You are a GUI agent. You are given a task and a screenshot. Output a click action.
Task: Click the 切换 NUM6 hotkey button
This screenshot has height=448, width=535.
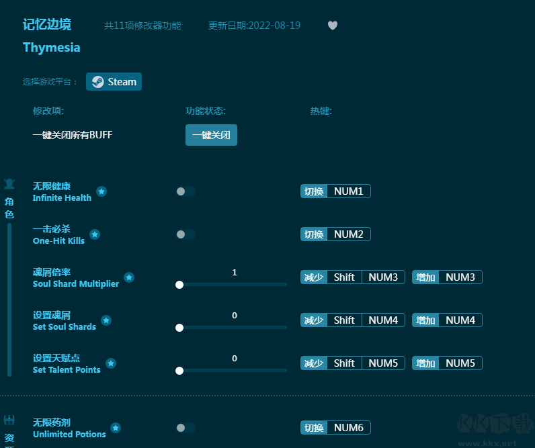tap(335, 428)
